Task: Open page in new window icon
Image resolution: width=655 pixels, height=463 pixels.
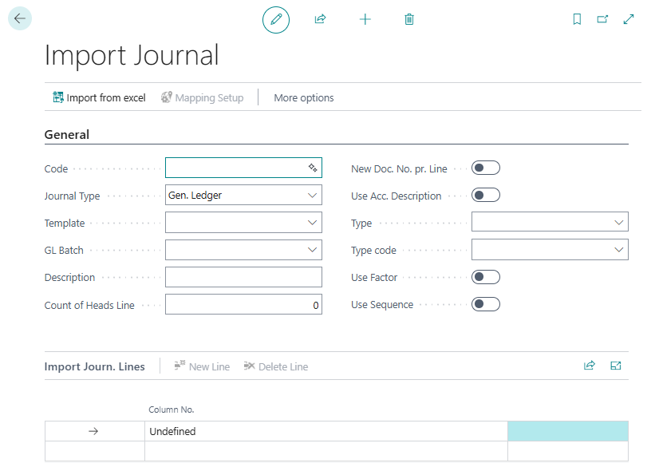Action: (603, 19)
